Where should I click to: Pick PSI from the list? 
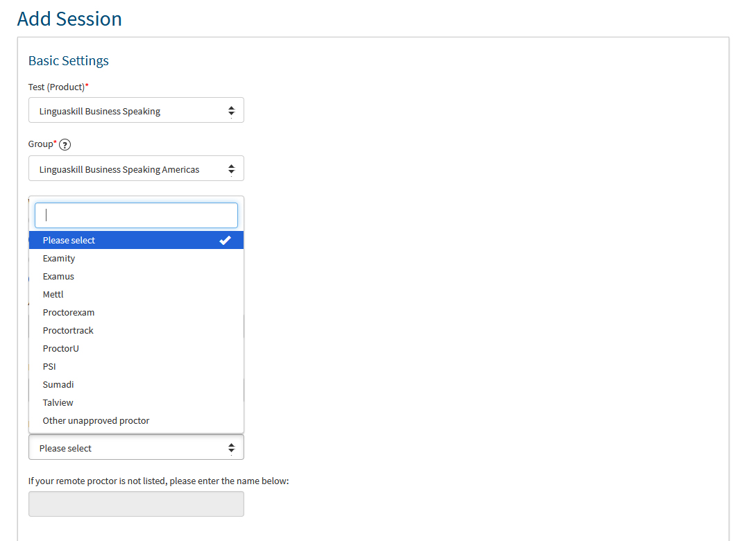point(136,366)
